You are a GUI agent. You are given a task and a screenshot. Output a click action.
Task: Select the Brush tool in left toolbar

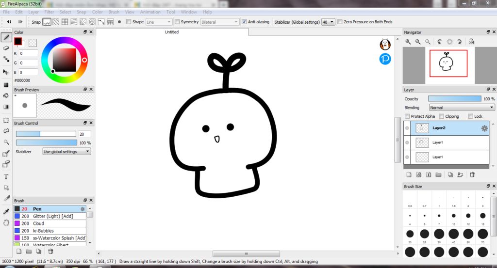pos(6,37)
